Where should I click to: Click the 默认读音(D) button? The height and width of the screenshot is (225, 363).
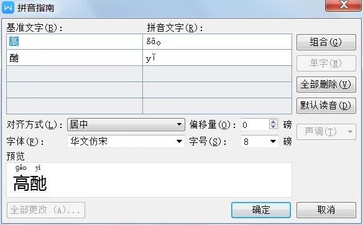[326, 106]
